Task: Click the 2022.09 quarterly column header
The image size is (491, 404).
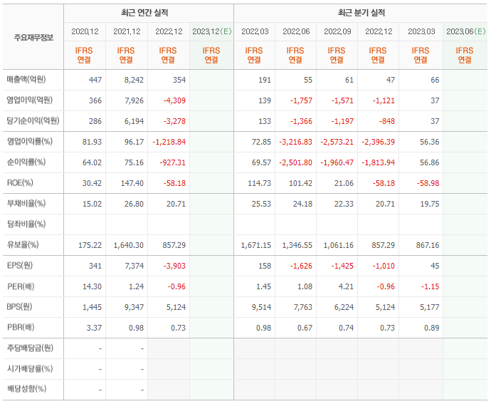Action: click(337, 31)
